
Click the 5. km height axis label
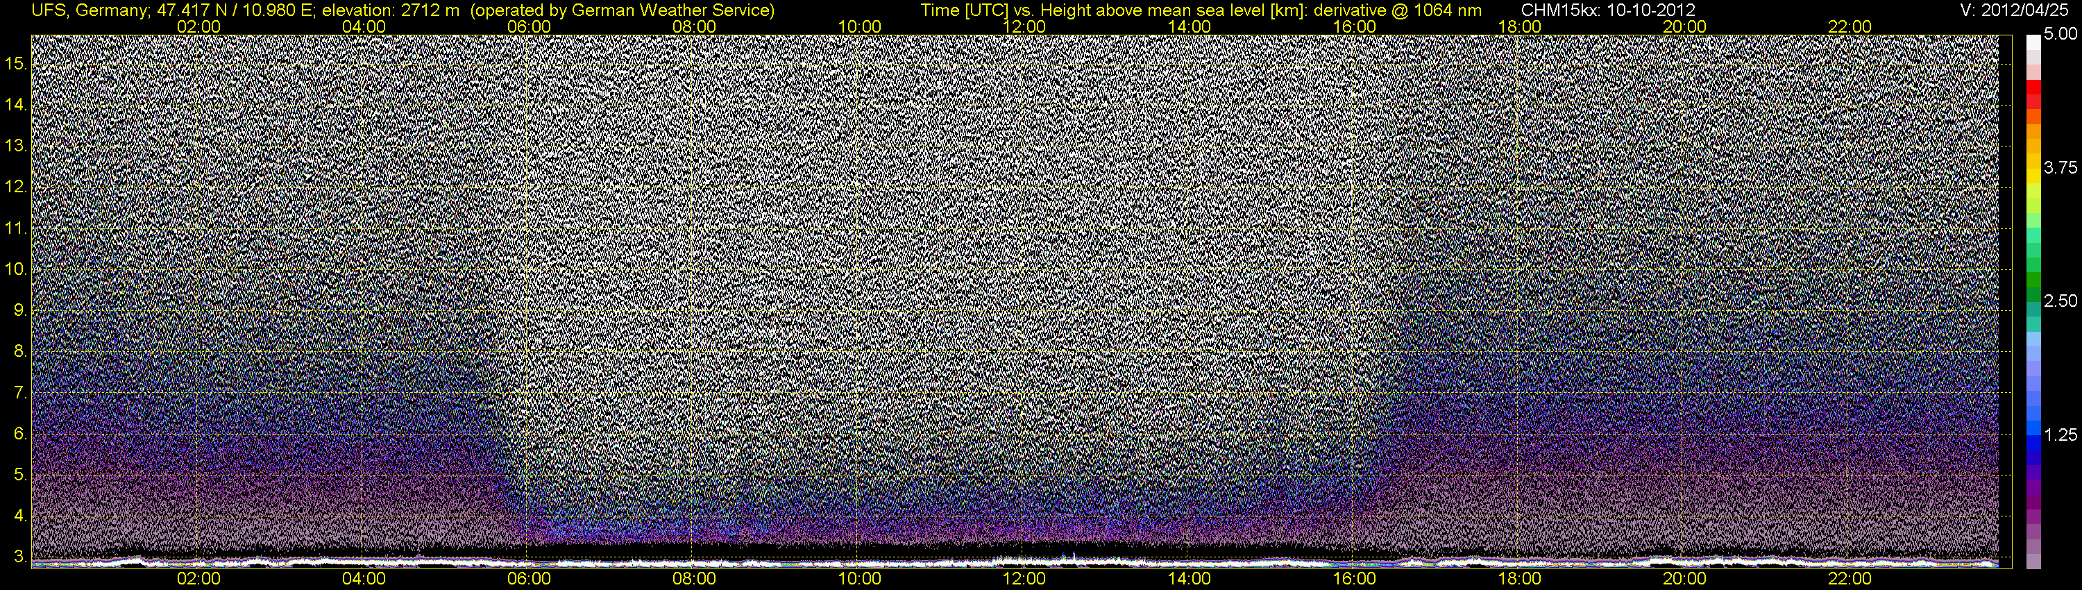pyautogui.click(x=21, y=475)
